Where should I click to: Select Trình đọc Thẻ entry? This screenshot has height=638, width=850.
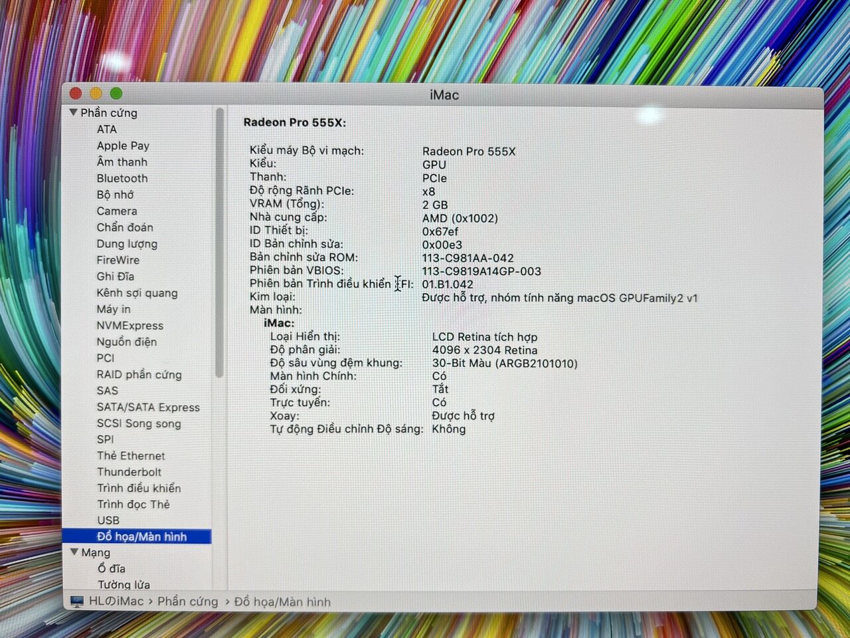133,504
